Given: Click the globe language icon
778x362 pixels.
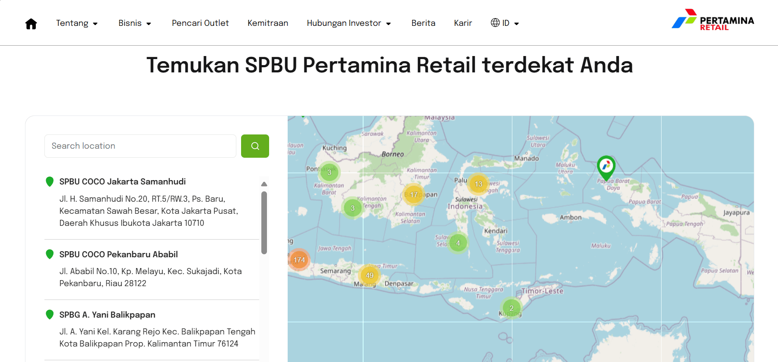Looking at the screenshot, I should [x=495, y=23].
